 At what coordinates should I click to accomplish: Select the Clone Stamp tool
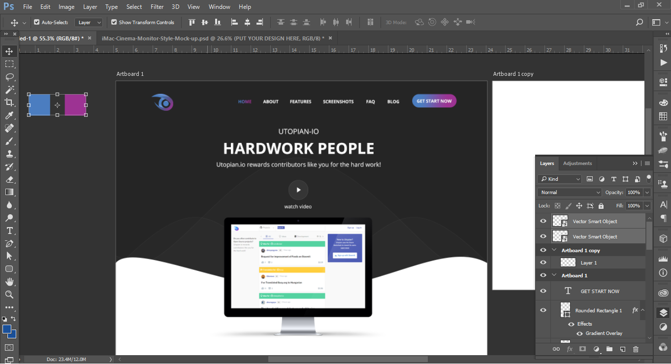9,154
